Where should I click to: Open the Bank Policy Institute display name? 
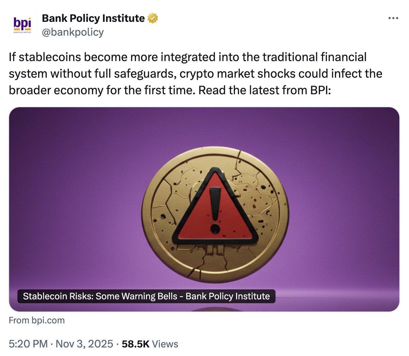pos(92,18)
